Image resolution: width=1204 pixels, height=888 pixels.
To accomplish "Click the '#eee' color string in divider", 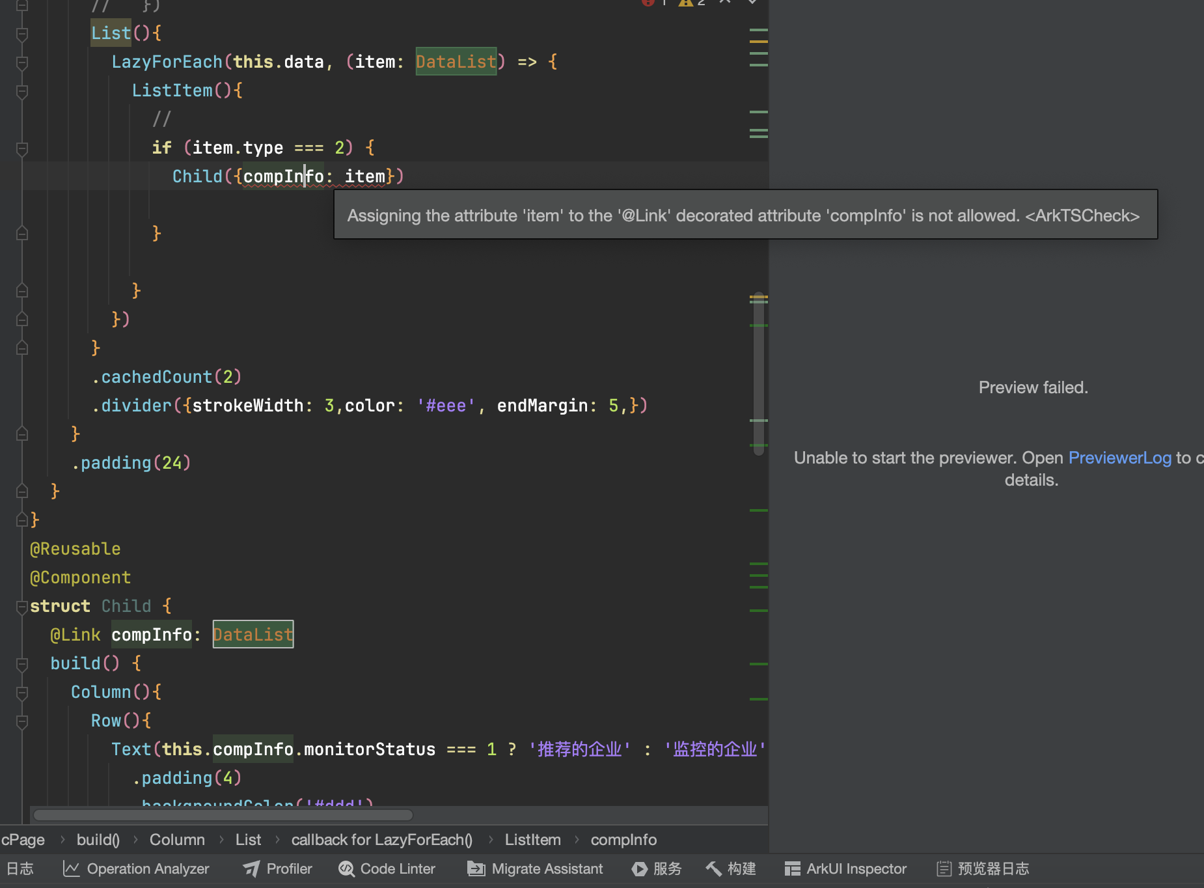I will click(446, 406).
